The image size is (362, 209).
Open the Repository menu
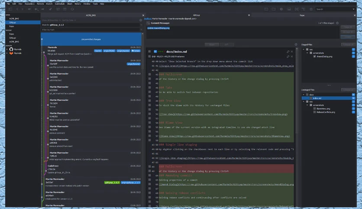point(29,4)
